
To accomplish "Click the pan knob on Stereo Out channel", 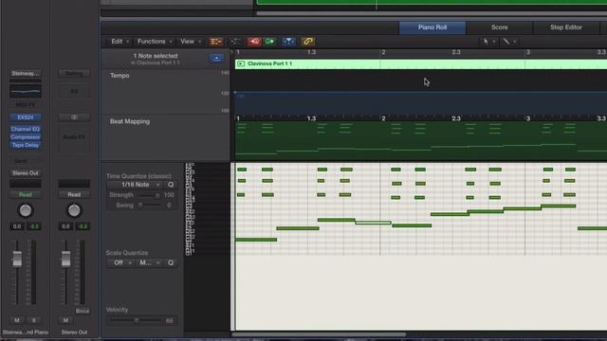I will tap(74, 210).
